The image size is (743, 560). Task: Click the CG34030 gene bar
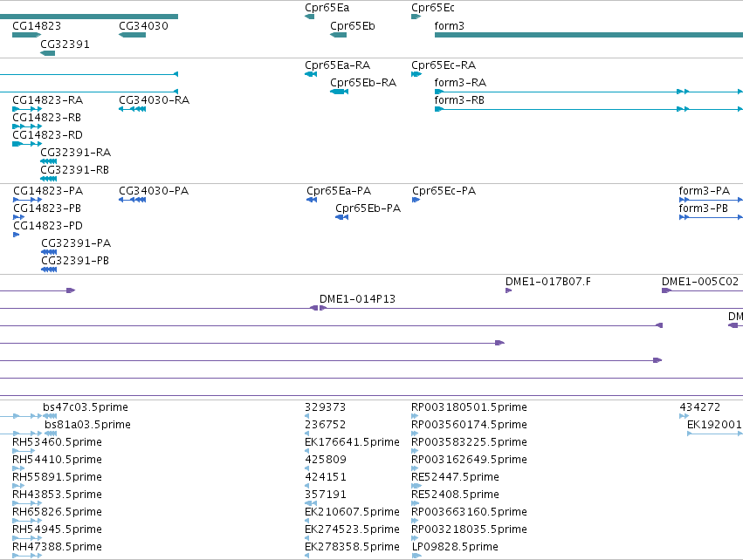[132, 35]
